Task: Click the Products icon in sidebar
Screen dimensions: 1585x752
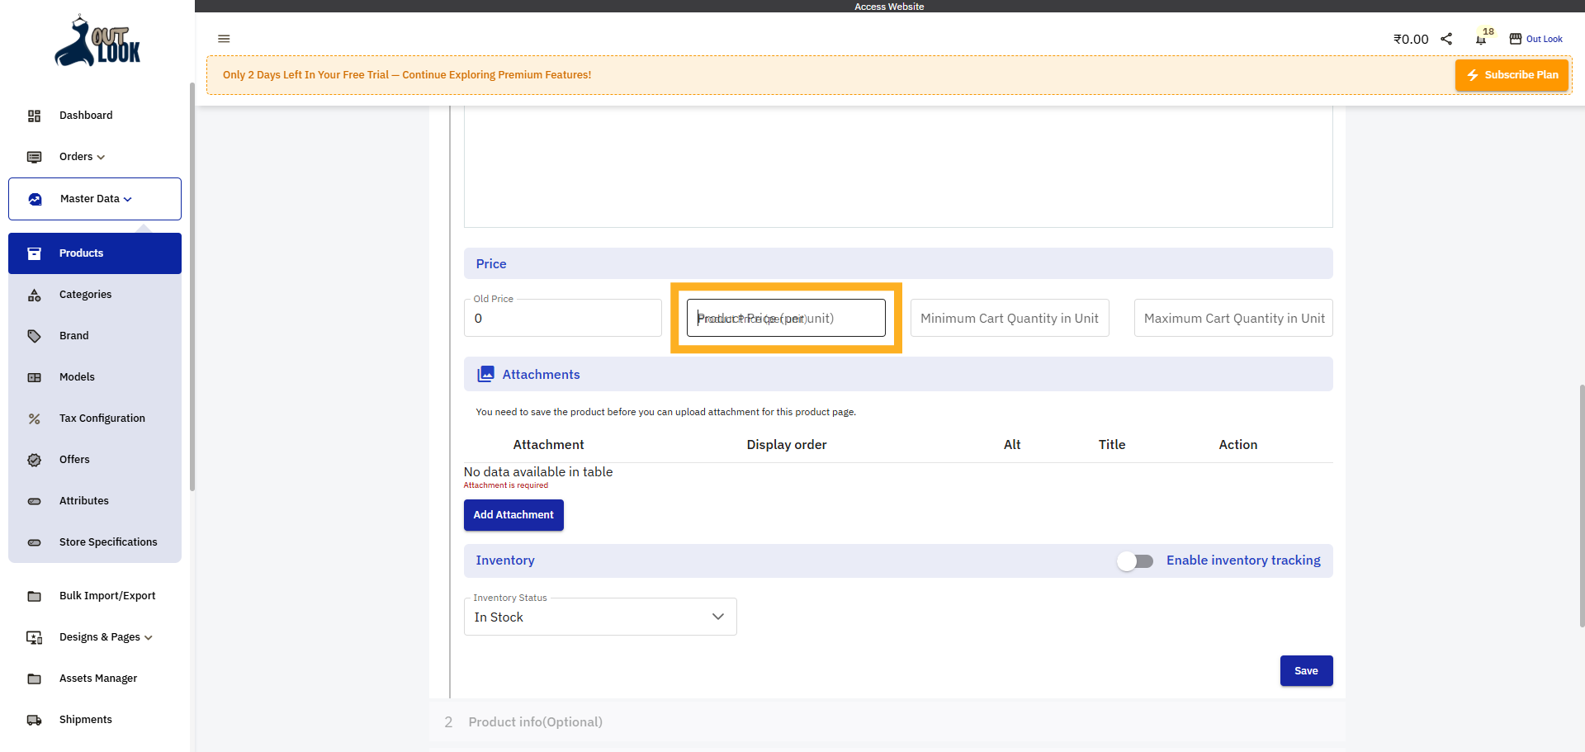Action: pos(34,253)
